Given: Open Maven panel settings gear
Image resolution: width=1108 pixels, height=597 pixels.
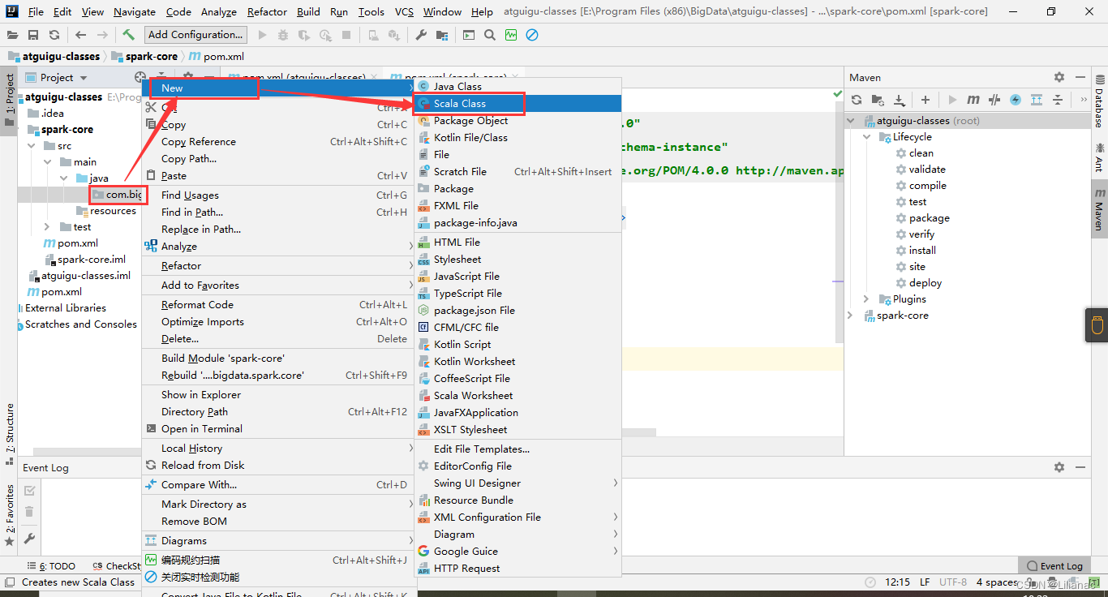Looking at the screenshot, I should (1059, 77).
